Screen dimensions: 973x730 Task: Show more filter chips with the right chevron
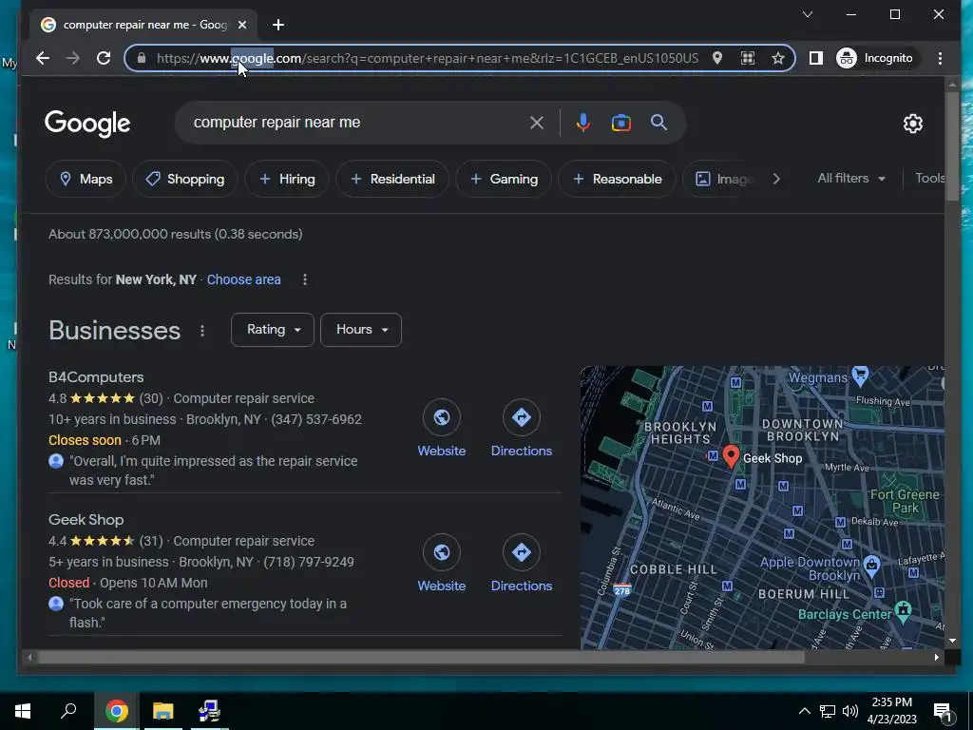click(777, 179)
